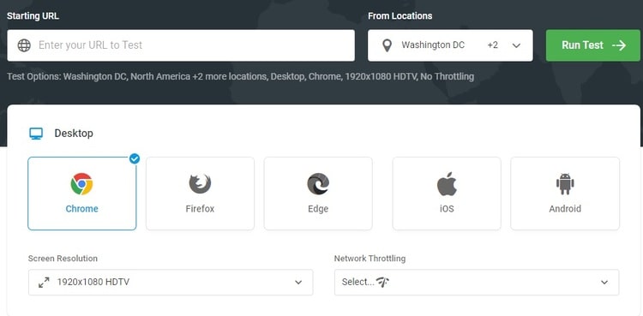Choose the Firefox browser icon

(x=200, y=183)
